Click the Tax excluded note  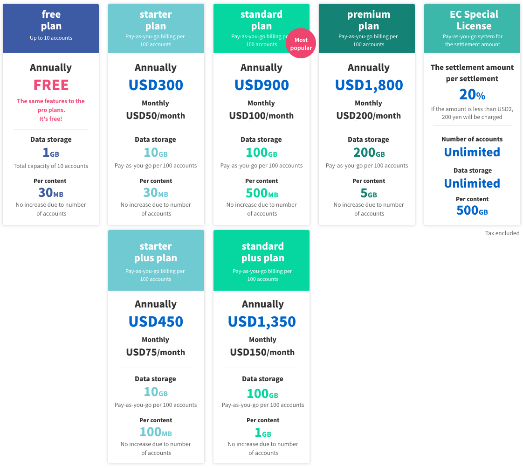pos(502,233)
